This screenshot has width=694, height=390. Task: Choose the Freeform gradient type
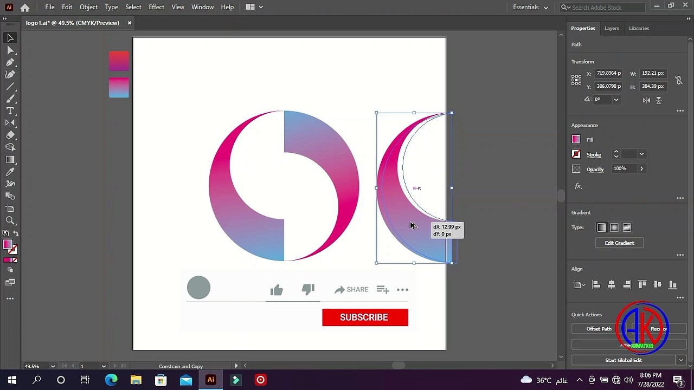[627, 227]
